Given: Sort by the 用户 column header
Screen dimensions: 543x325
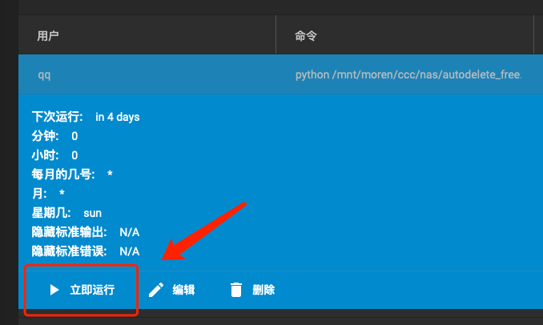Looking at the screenshot, I should point(48,36).
